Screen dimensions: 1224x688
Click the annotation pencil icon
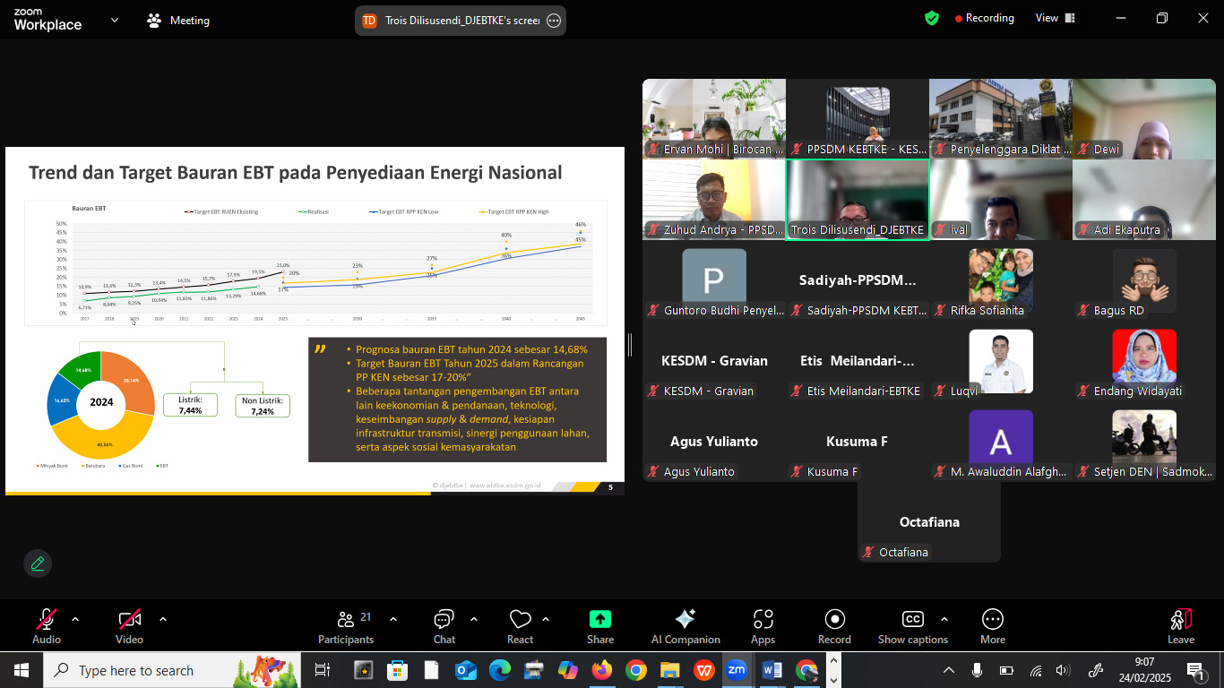click(38, 563)
